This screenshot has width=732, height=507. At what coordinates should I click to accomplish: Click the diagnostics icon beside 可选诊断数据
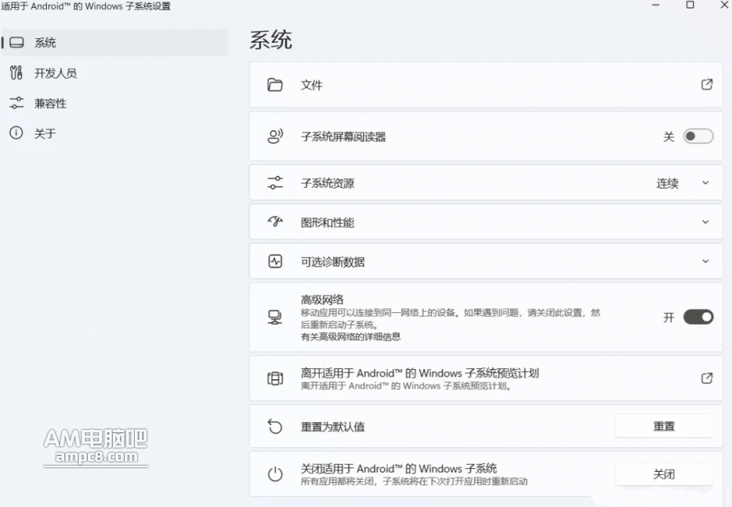(x=275, y=261)
